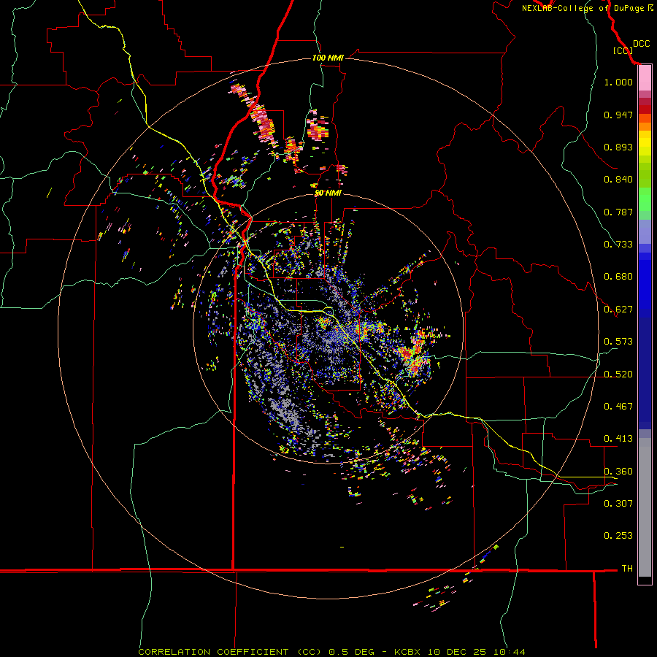Click the 0.360 scale value
This screenshot has width=657, height=657.
tap(618, 472)
